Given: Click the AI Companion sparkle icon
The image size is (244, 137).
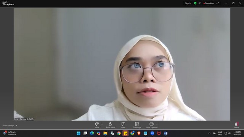Looking at the screenshot, I should point(199,3).
